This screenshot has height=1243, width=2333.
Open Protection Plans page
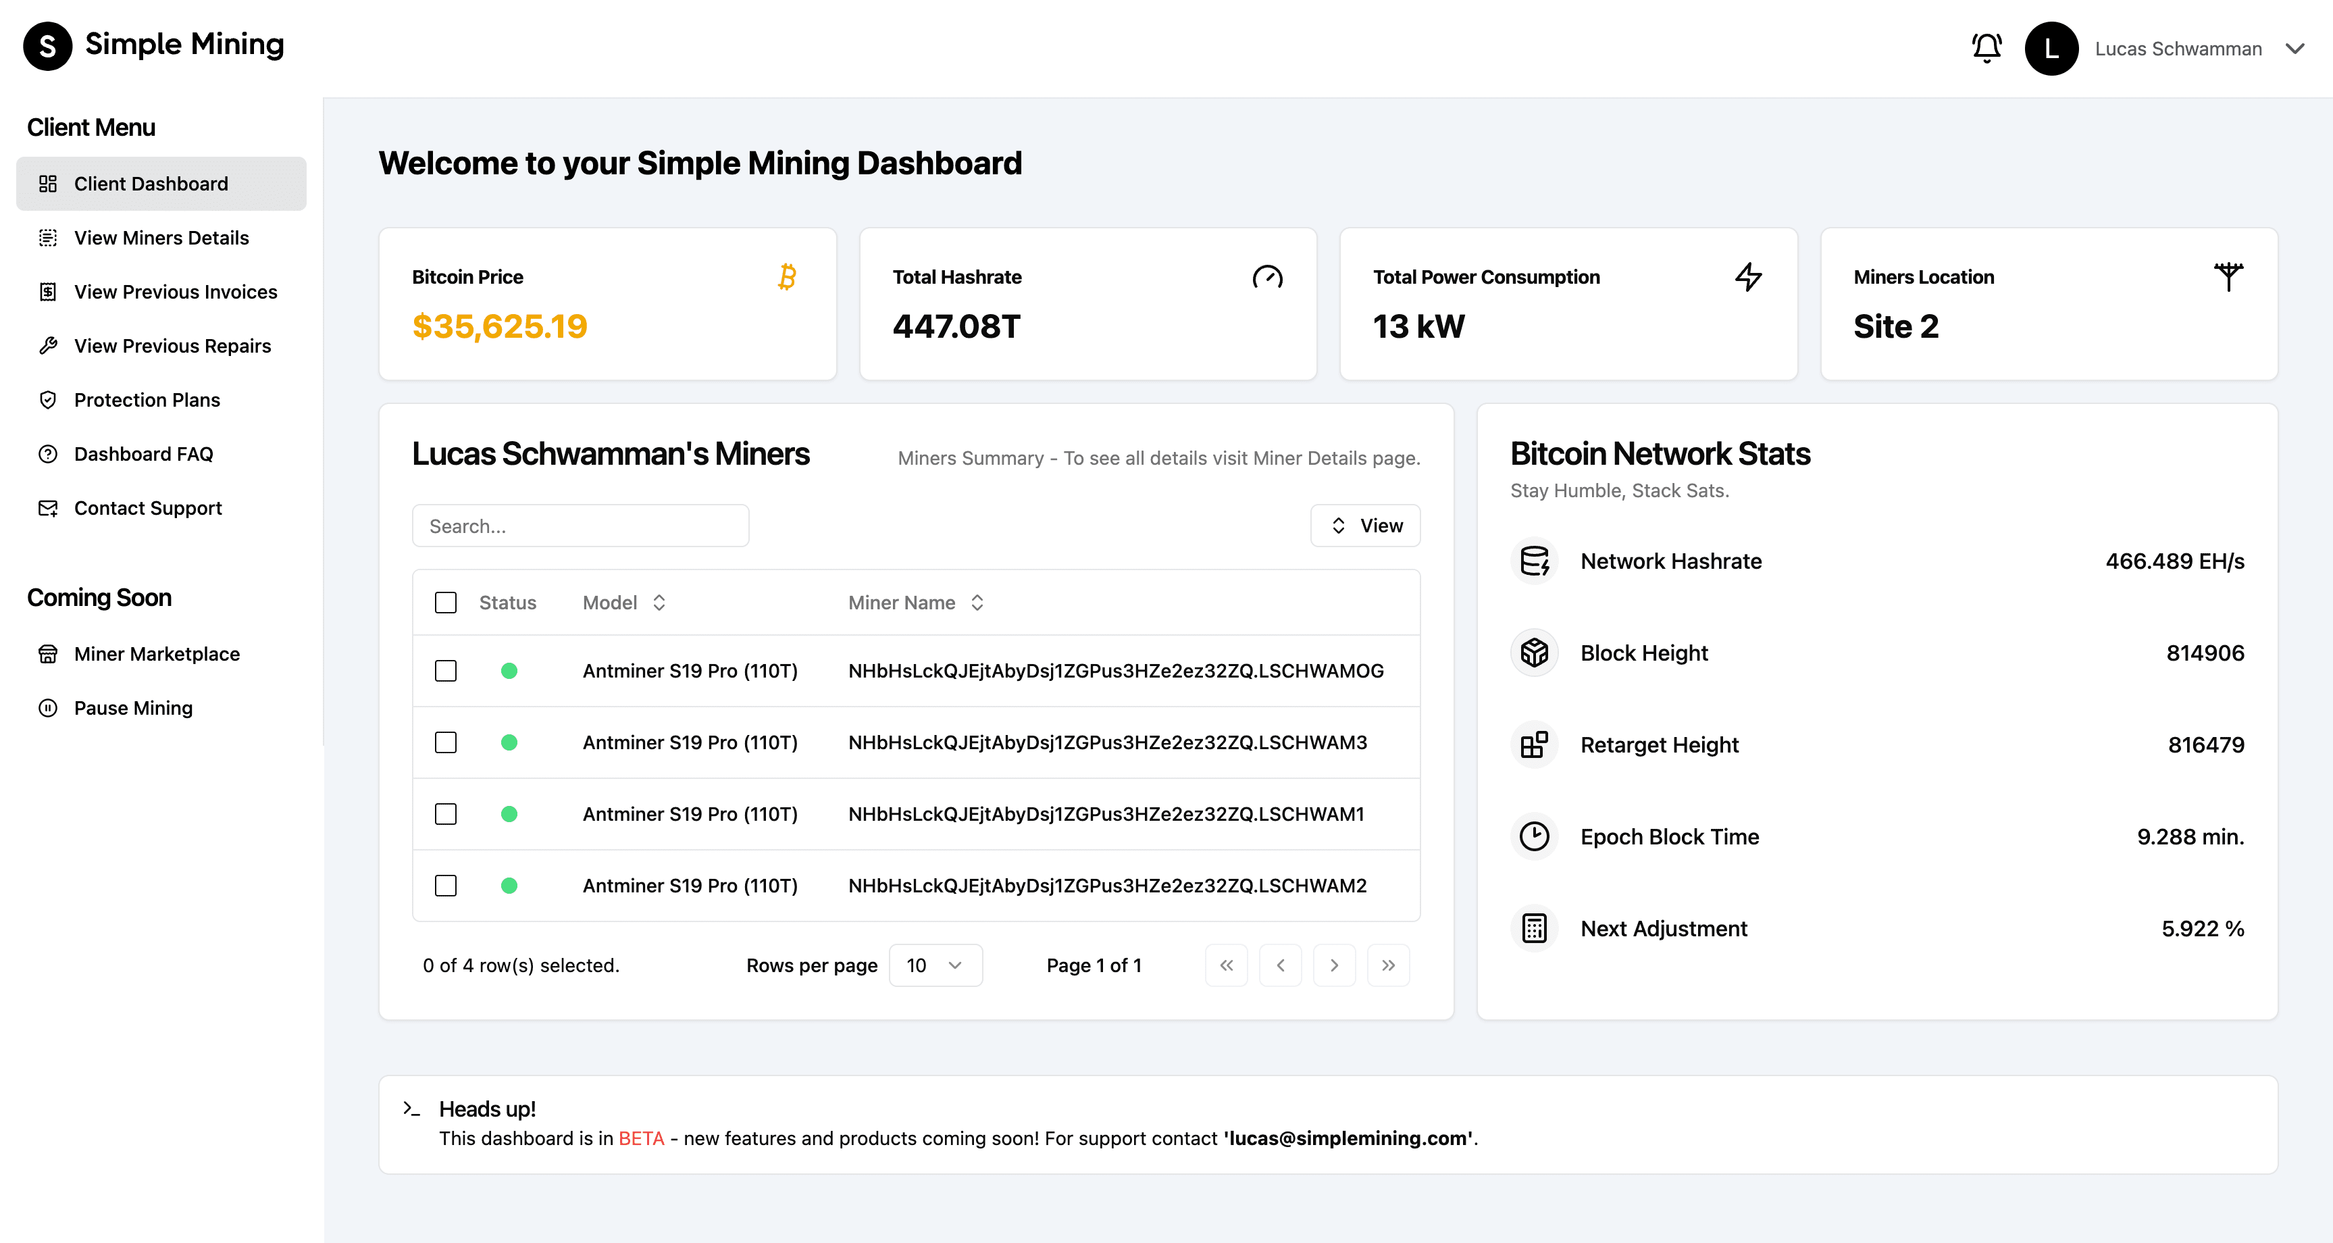(x=161, y=399)
